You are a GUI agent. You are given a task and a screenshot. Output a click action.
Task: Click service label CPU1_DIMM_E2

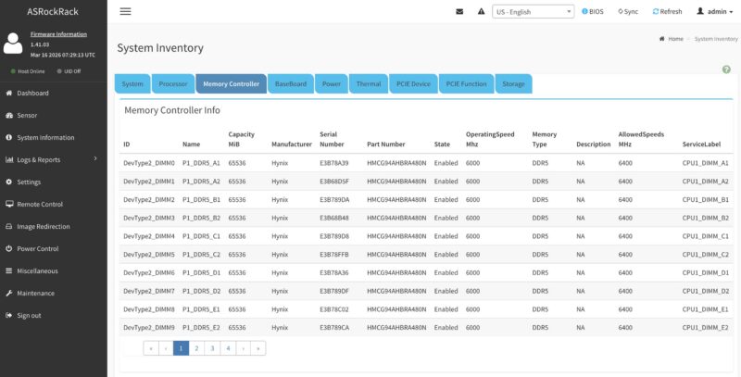tap(706, 327)
